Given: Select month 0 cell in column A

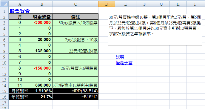Looking at the screenshot, I should tap(20, 22).
